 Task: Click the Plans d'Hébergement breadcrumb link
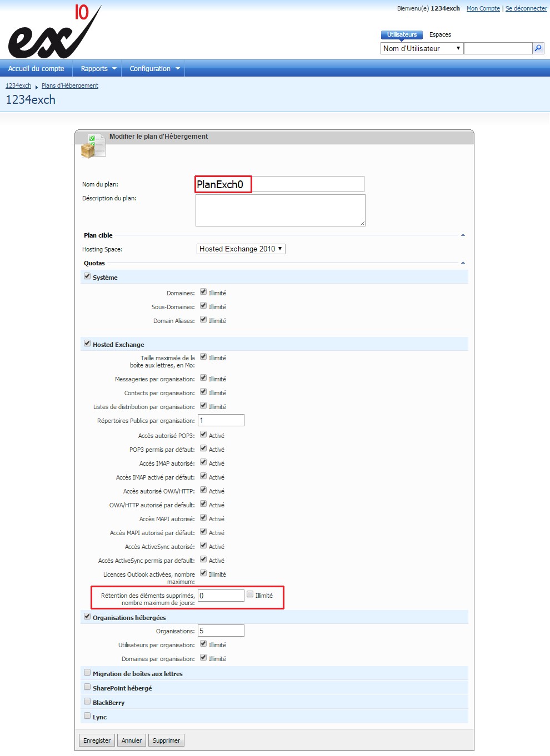[x=70, y=85]
